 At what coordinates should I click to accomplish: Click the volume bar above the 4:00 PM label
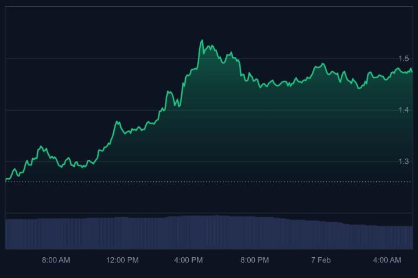(x=188, y=232)
